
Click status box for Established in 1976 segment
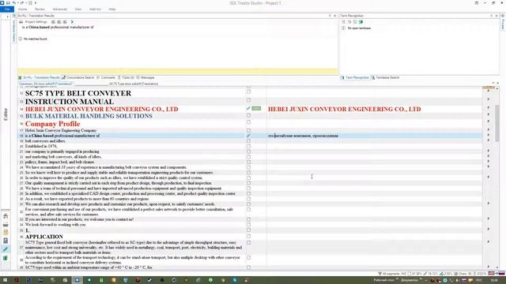click(x=248, y=146)
